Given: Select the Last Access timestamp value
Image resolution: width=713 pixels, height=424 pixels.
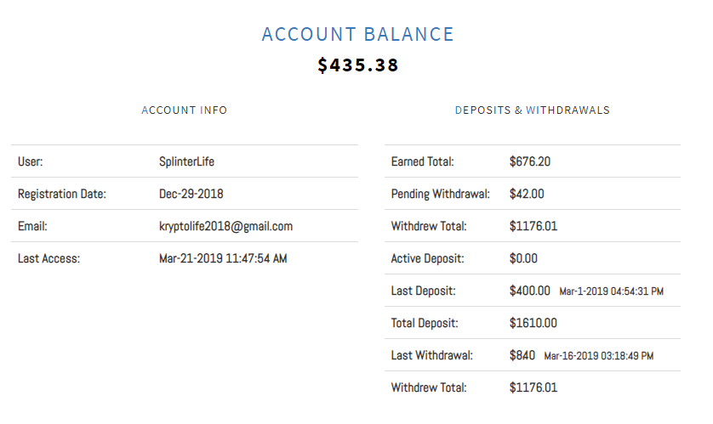Looking at the screenshot, I should [x=223, y=258].
